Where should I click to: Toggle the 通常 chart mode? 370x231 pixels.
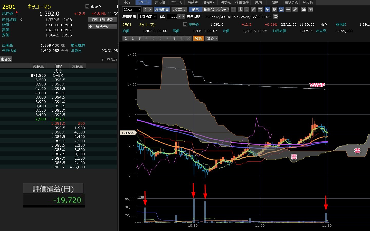tap(195, 9)
